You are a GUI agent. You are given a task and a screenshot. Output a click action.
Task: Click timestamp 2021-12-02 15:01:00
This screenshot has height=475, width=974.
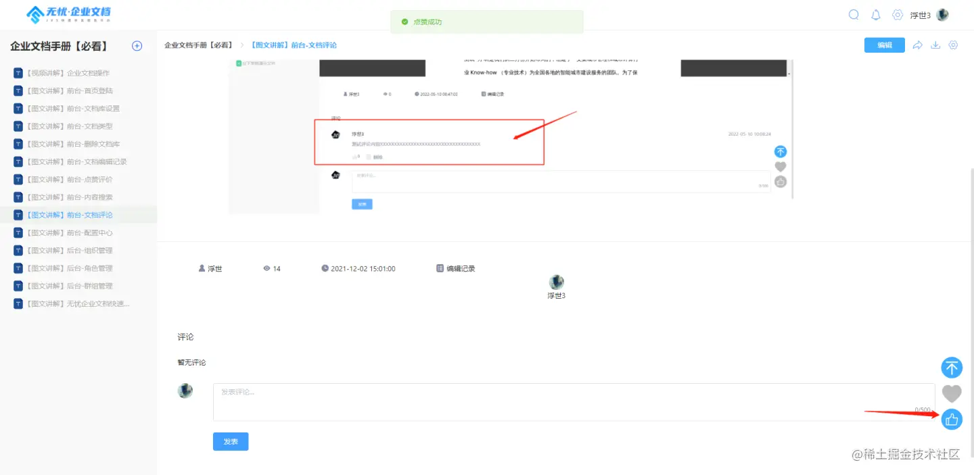363,268
